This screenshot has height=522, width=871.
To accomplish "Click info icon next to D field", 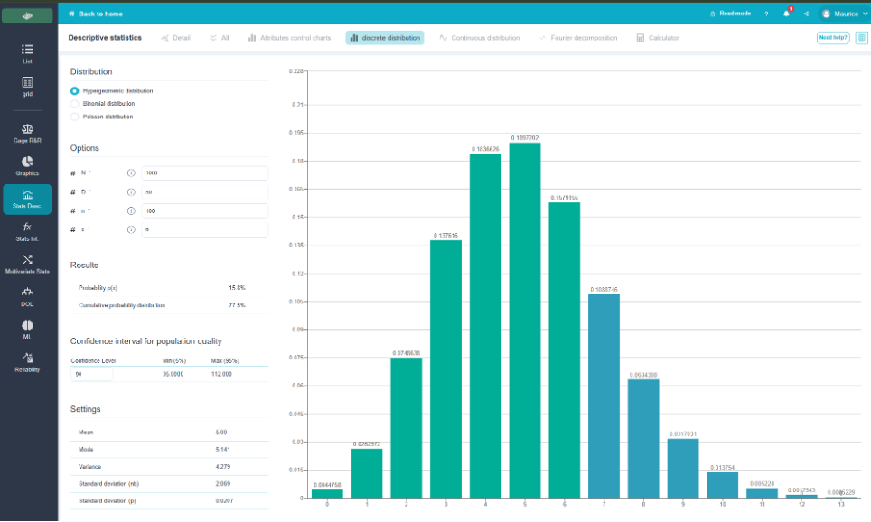I will [x=131, y=192].
